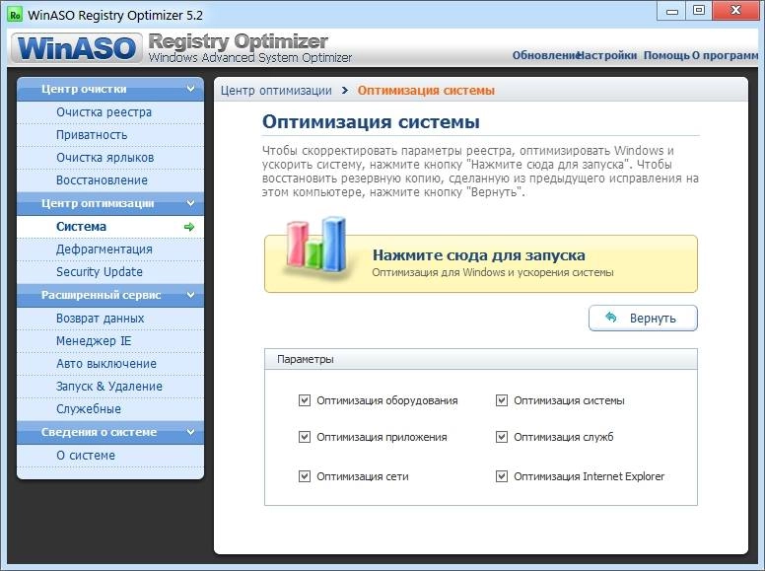The width and height of the screenshot is (765, 571).
Task: Select the Система sidebar item
Action: tap(110, 227)
